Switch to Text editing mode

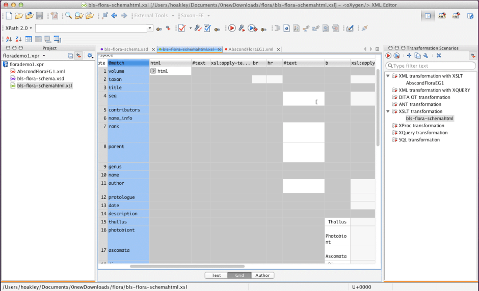216,275
